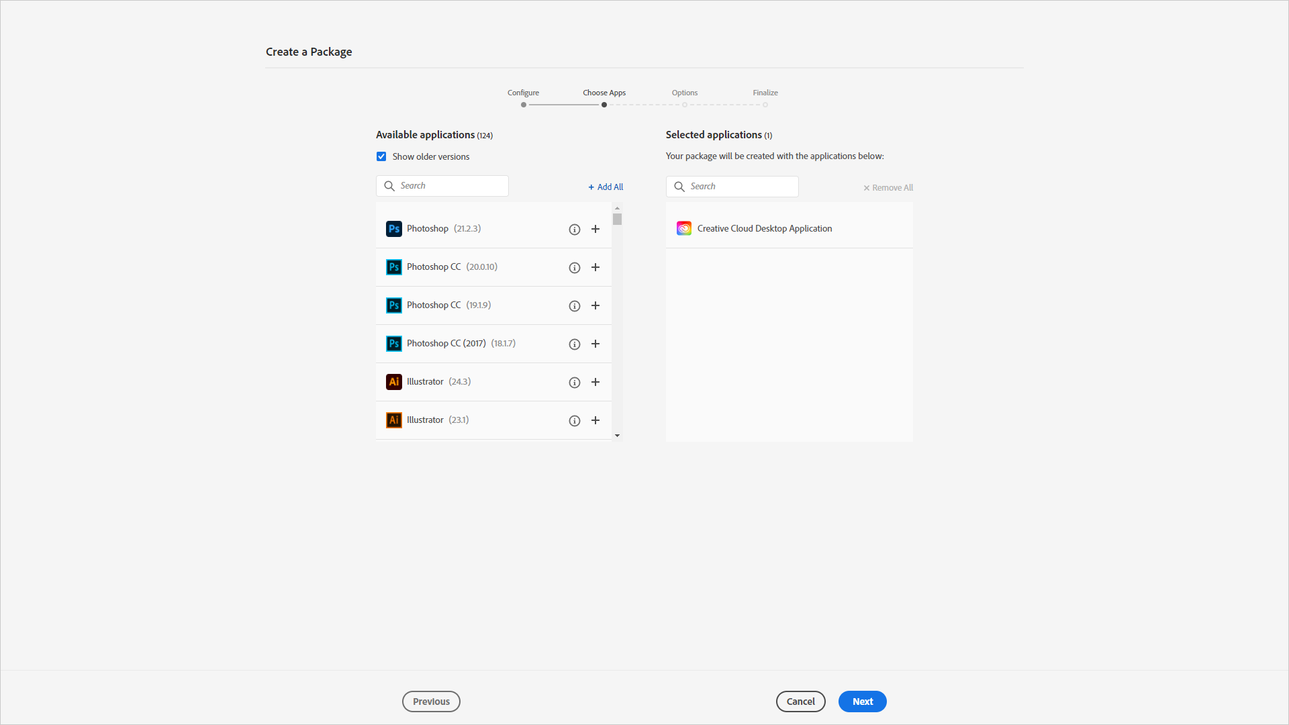This screenshot has height=725, width=1289.
Task: Show info for Photoshop 21.2.3
Action: pos(575,230)
